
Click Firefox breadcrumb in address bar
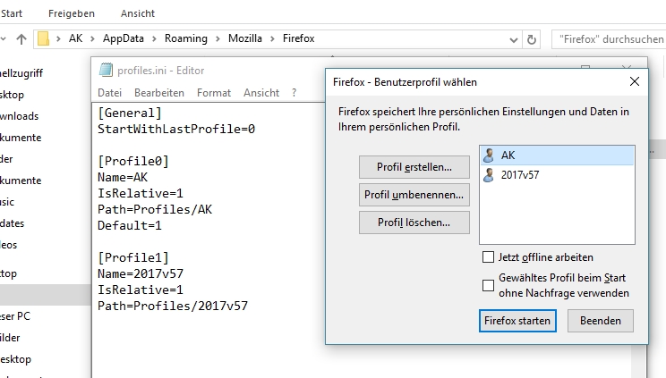299,38
